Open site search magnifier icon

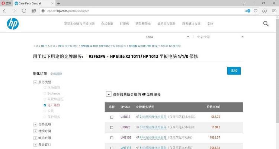[266, 23]
